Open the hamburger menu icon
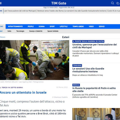Image resolution: width=120 pixels, height=120 pixels. coord(1,3)
